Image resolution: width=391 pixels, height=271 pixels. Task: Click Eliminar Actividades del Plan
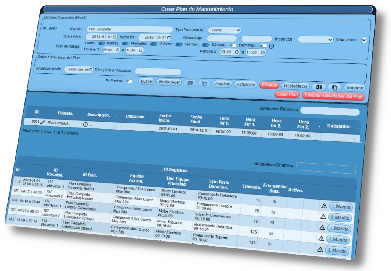[x=333, y=96]
